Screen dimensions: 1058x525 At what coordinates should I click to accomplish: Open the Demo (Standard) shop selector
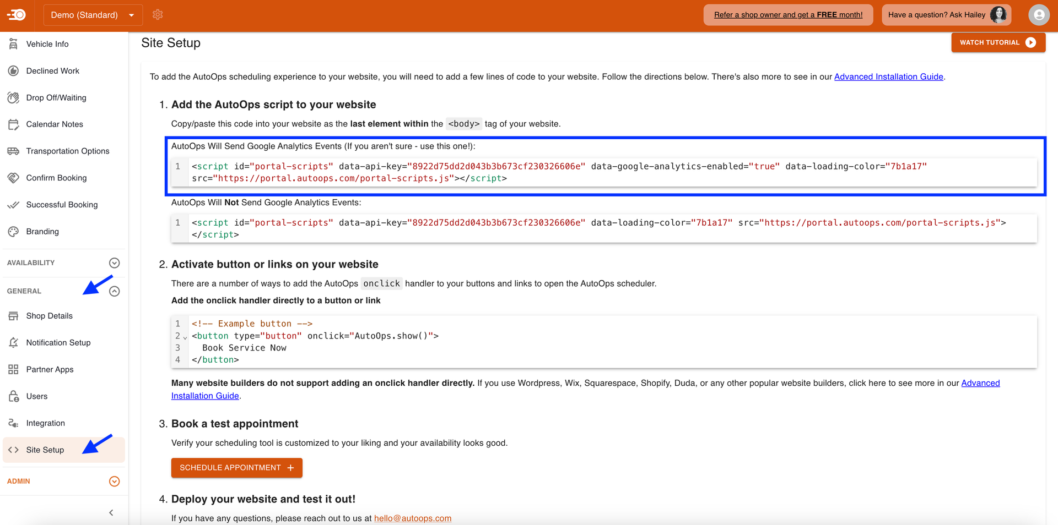click(93, 15)
